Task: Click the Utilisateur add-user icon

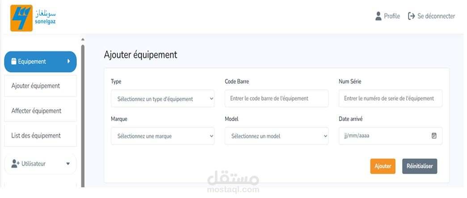Action: pos(15,164)
